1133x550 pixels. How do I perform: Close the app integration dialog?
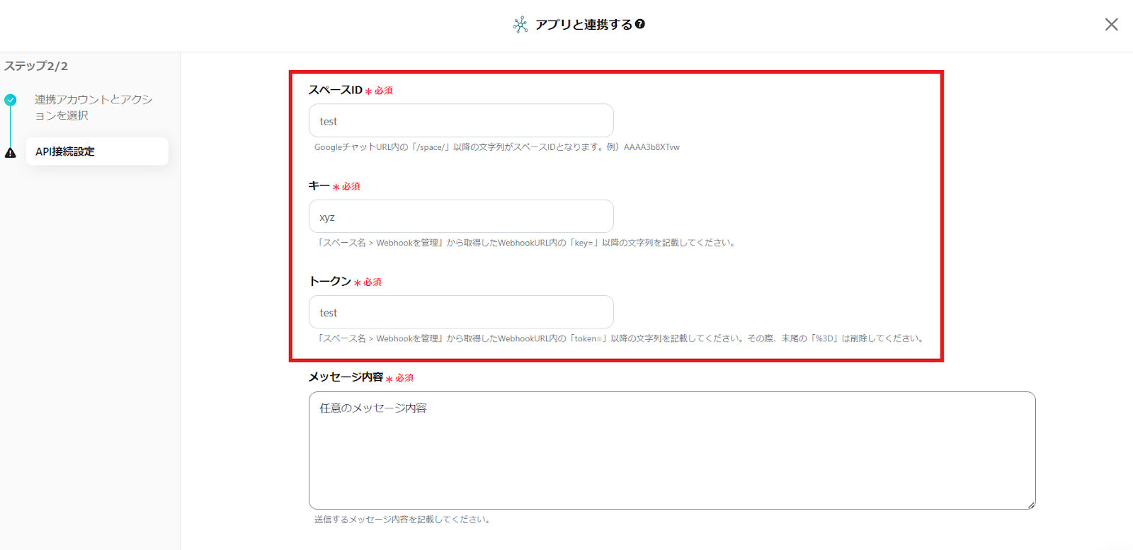(1111, 25)
